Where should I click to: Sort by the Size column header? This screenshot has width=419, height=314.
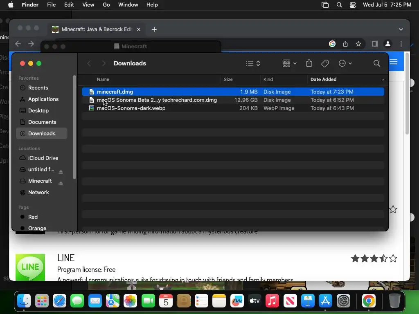(228, 79)
